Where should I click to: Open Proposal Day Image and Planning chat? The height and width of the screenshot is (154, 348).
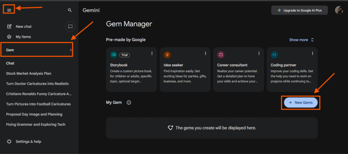tap(34, 114)
